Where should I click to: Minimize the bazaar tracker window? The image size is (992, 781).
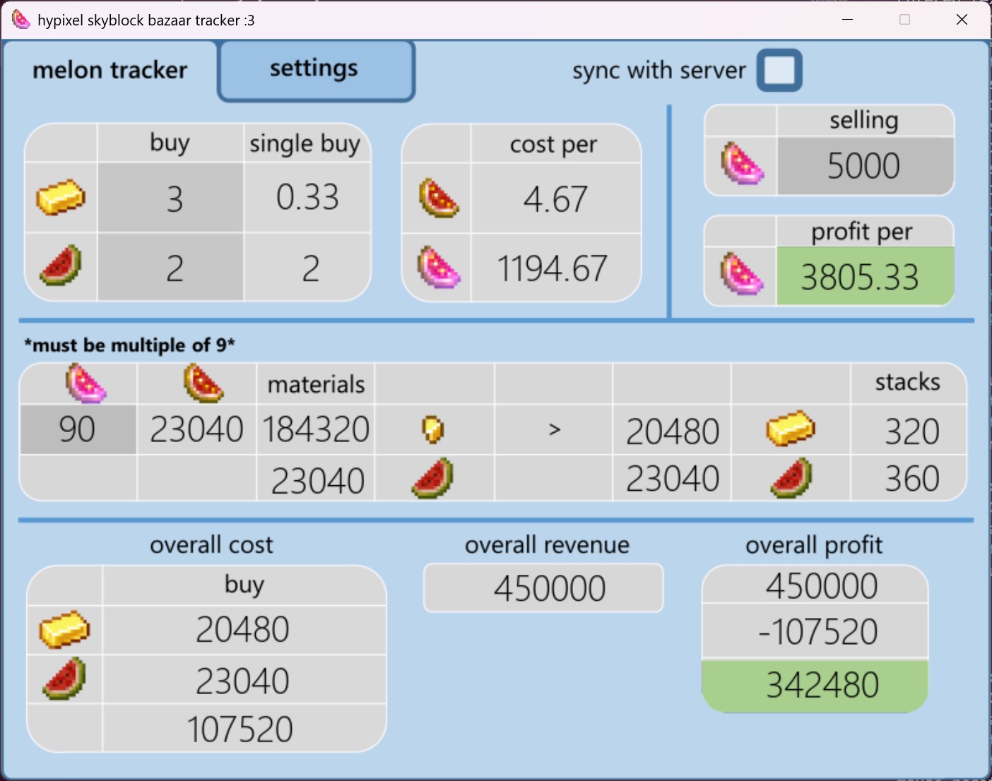click(x=847, y=19)
